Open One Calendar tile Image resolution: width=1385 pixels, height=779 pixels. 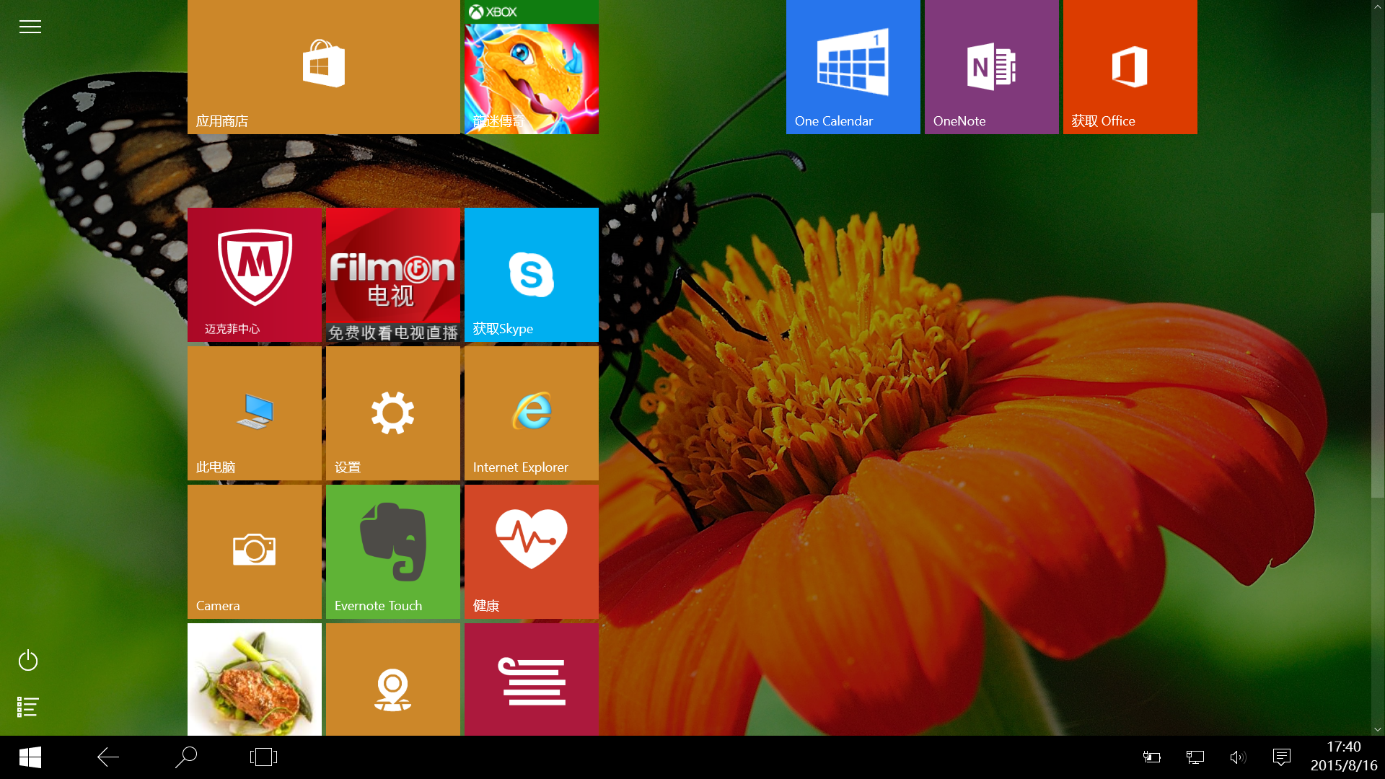click(x=853, y=66)
